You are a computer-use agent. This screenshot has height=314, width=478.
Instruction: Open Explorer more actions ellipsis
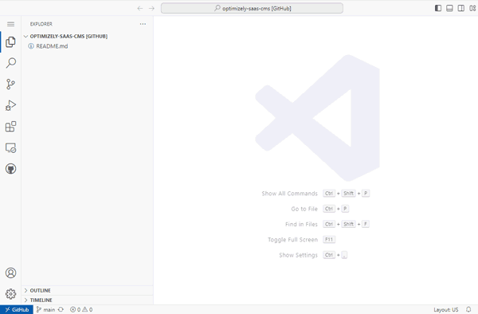[143, 24]
